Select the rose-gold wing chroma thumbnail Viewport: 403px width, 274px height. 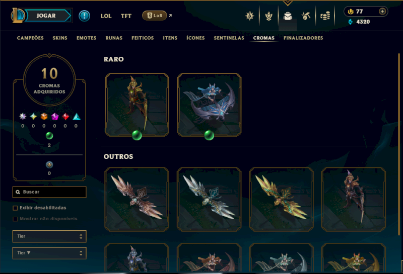coord(137,199)
